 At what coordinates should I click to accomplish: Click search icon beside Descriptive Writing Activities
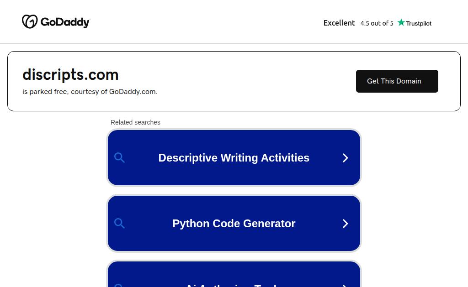[120, 158]
